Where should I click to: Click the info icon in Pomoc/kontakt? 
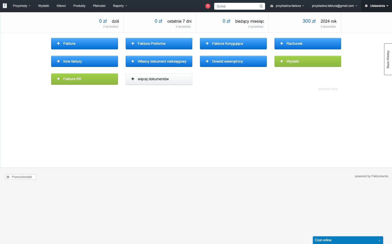[8, 177]
